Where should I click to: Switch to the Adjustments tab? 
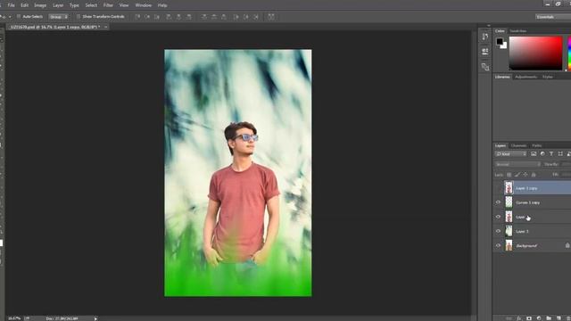point(525,77)
